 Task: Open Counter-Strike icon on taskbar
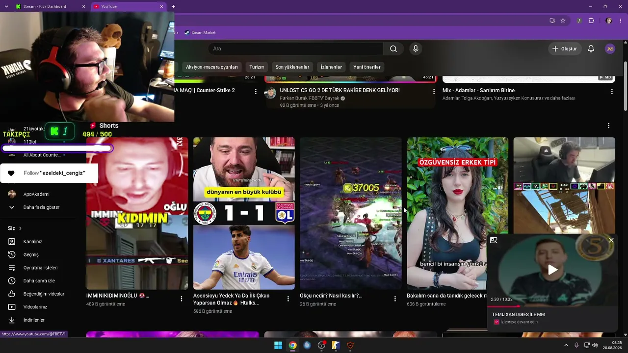click(336, 345)
